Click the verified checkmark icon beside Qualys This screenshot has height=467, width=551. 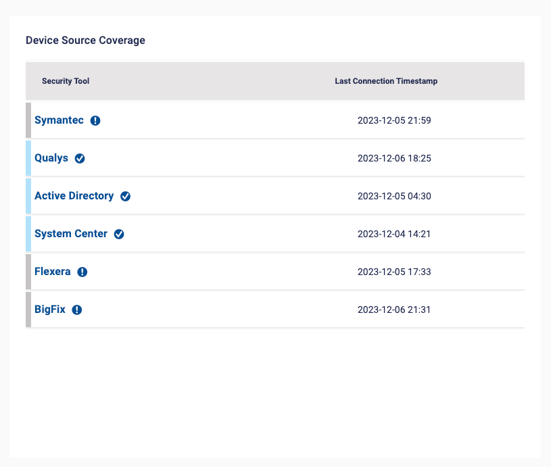[x=80, y=158]
